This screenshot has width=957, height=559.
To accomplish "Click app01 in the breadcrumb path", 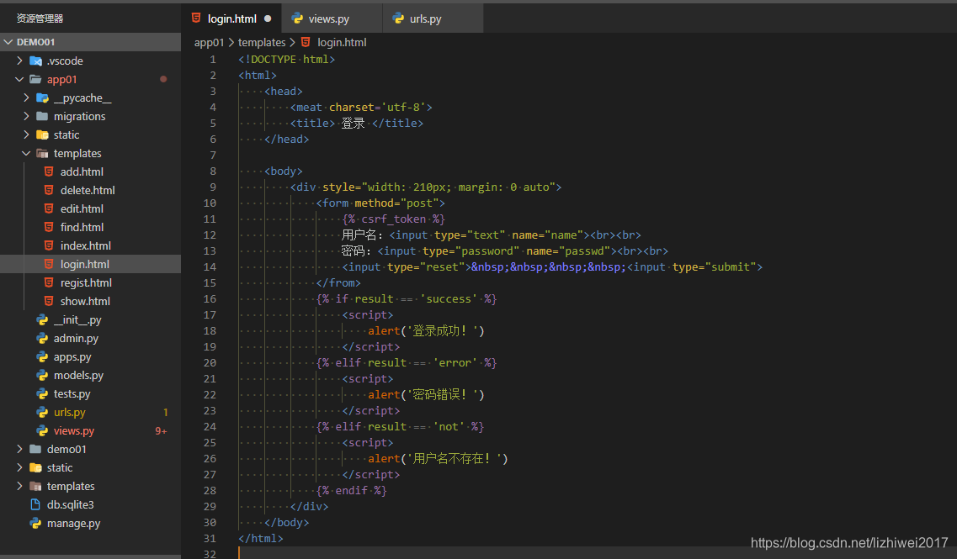I will click(x=209, y=42).
